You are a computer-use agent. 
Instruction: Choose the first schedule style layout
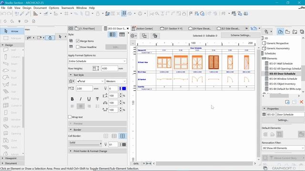[x=112, y=35]
